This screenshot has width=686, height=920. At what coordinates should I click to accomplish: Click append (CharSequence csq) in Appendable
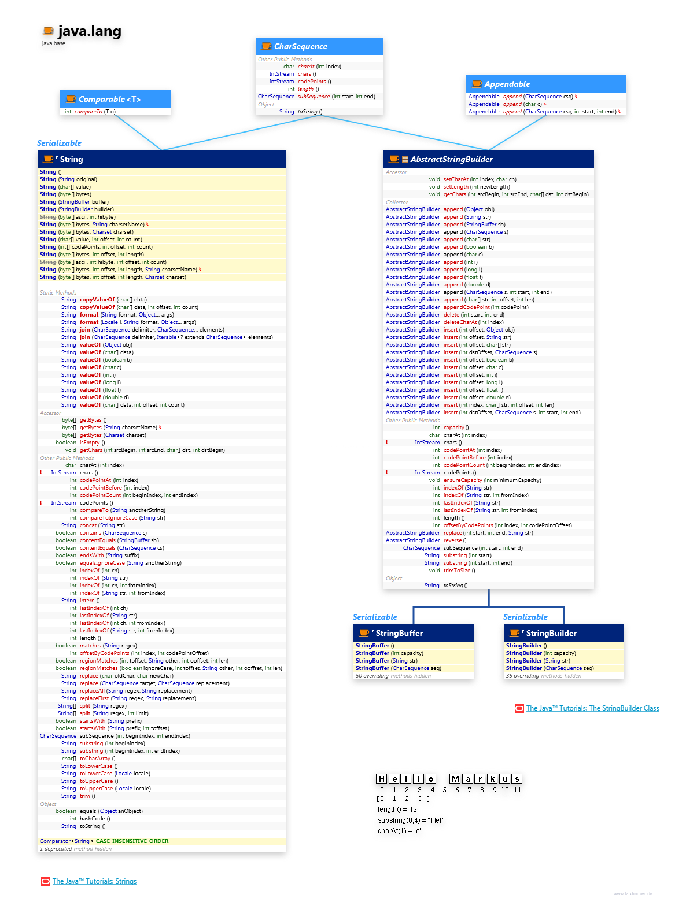coord(538,97)
